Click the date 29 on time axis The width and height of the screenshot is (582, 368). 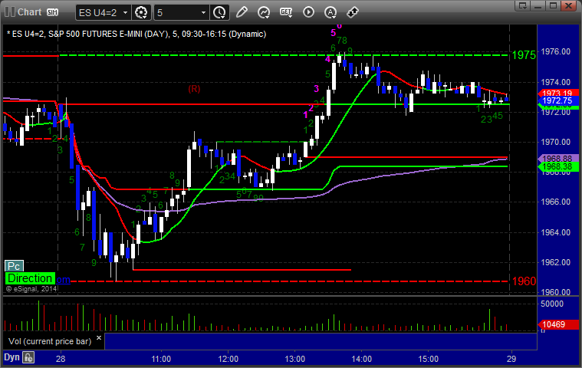pos(511,359)
